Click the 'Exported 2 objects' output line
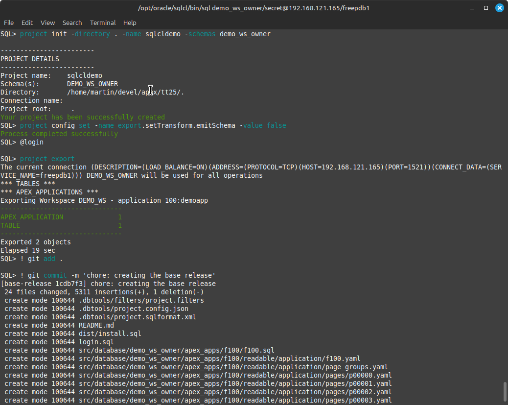 36,242
